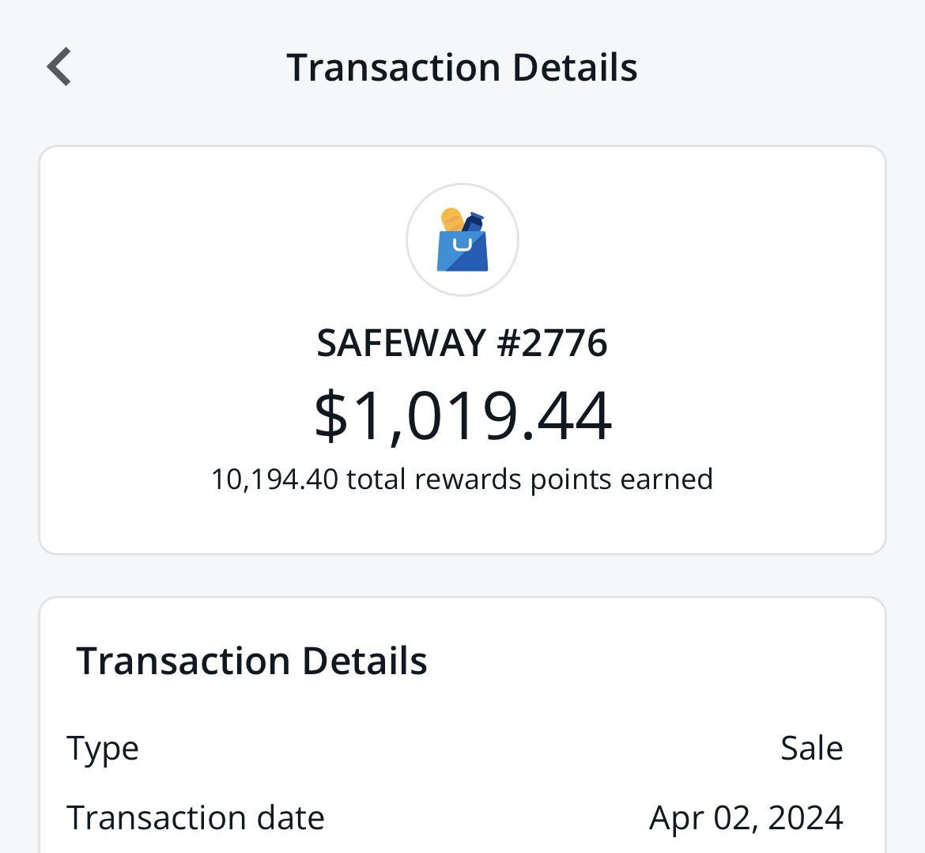Click the word 'Details' in section heading
The image size is (925, 853).
point(364,661)
